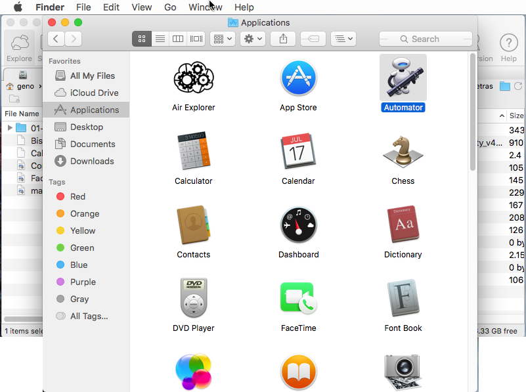526x392 pixels.
Task: Open the DVD Player remote icon
Action: point(194,297)
